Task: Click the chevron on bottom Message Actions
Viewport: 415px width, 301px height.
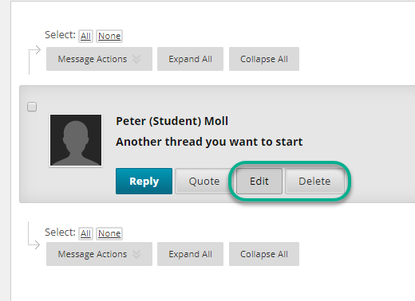Action: 136,254
